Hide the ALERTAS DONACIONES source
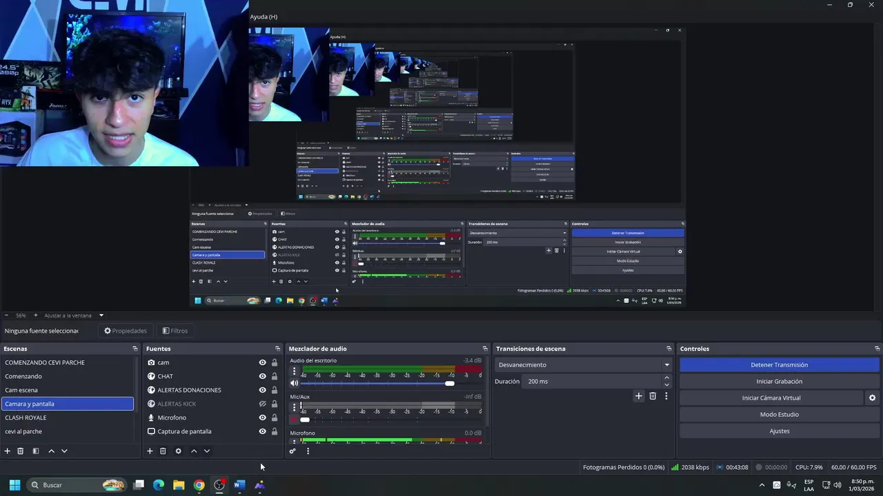 [x=262, y=390]
